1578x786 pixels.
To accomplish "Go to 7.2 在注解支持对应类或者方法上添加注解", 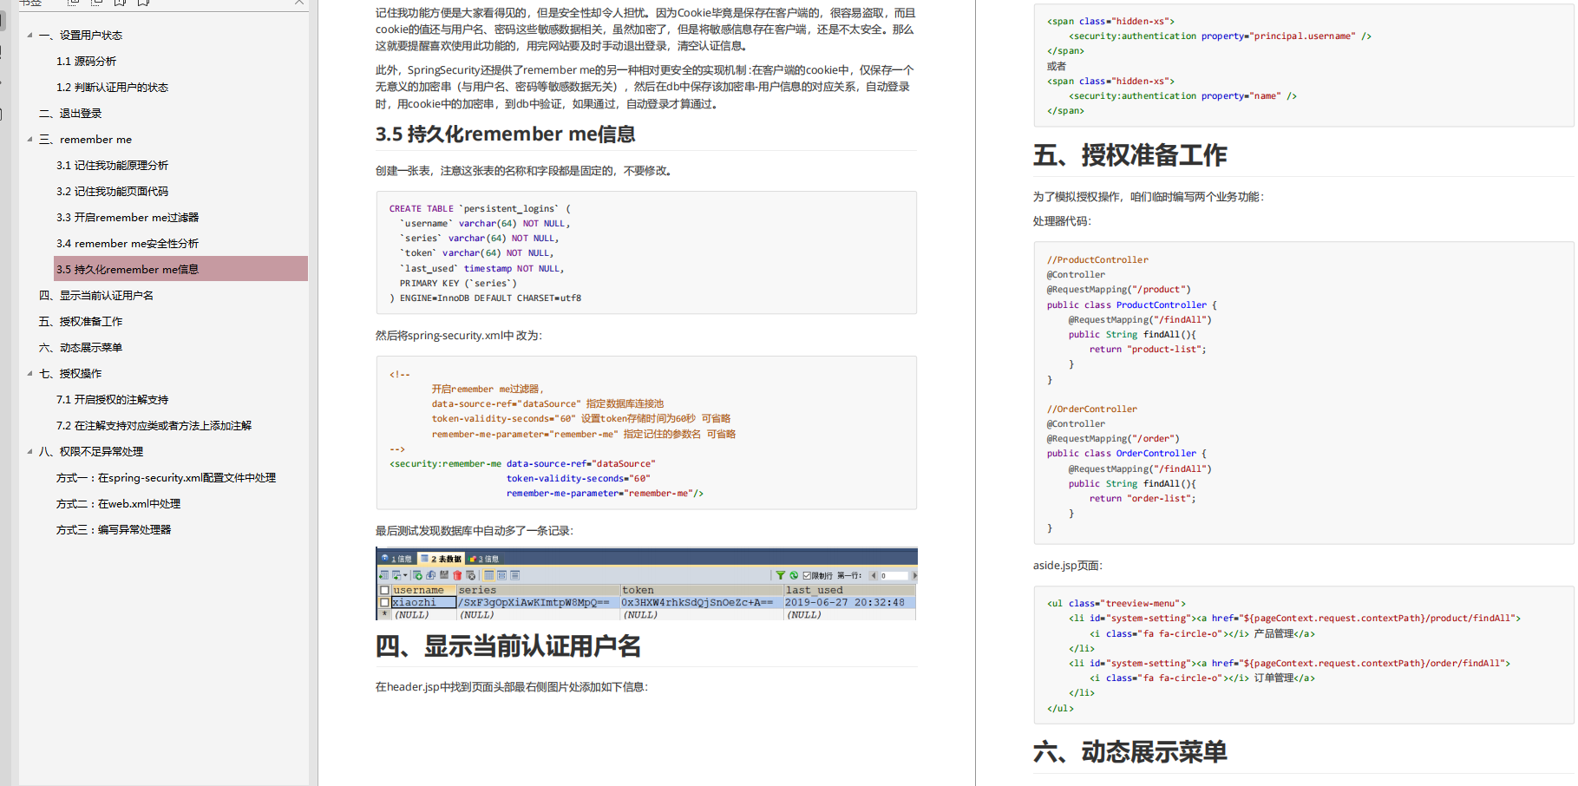I will [154, 425].
